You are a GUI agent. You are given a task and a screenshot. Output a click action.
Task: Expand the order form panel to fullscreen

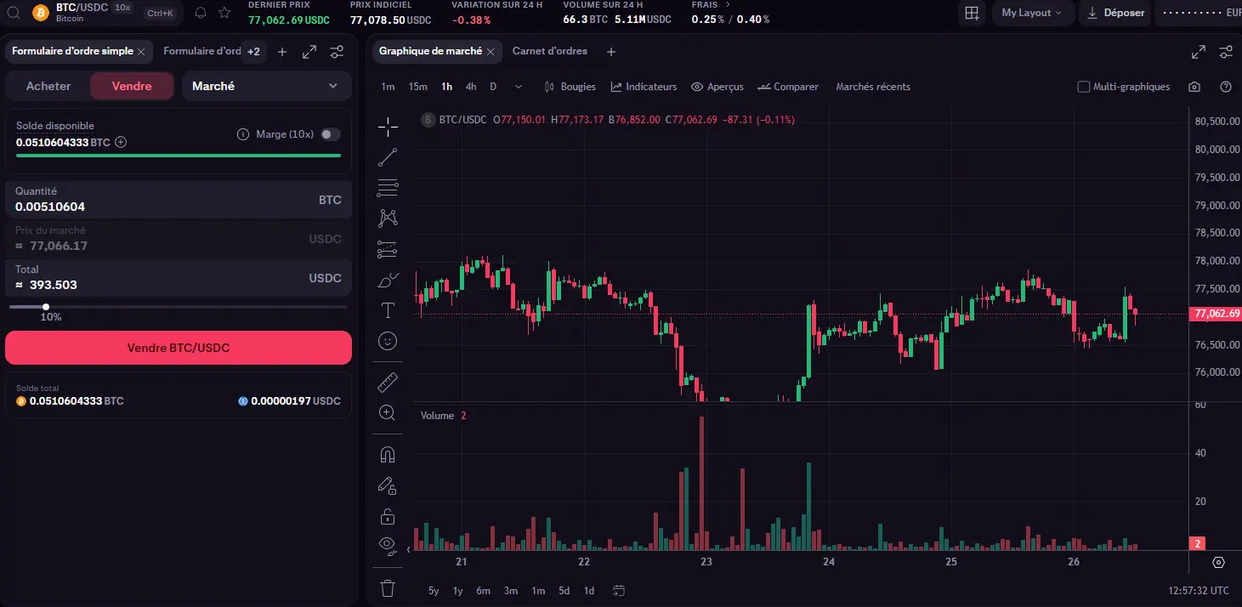309,52
